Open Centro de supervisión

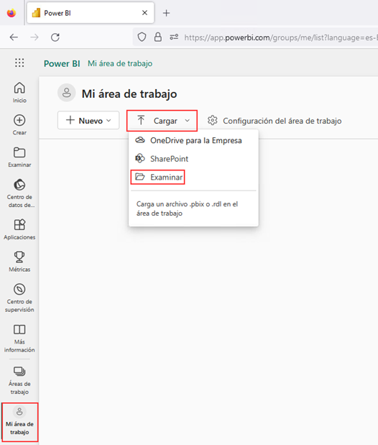click(19, 298)
